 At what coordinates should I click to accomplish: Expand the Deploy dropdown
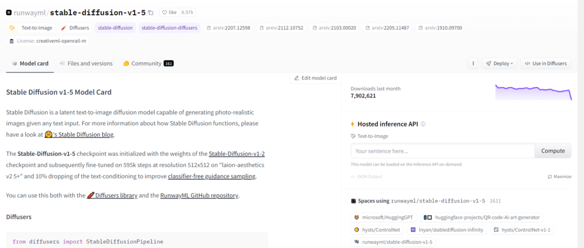point(500,63)
